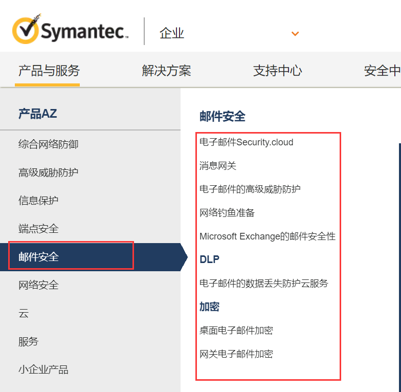Open 网关电子邮件加密 link
The width and height of the screenshot is (401, 392).
pyautogui.click(x=236, y=354)
